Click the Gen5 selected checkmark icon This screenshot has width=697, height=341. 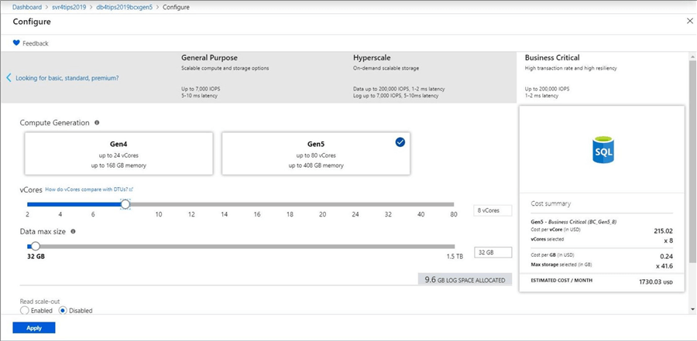pyautogui.click(x=400, y=142)
